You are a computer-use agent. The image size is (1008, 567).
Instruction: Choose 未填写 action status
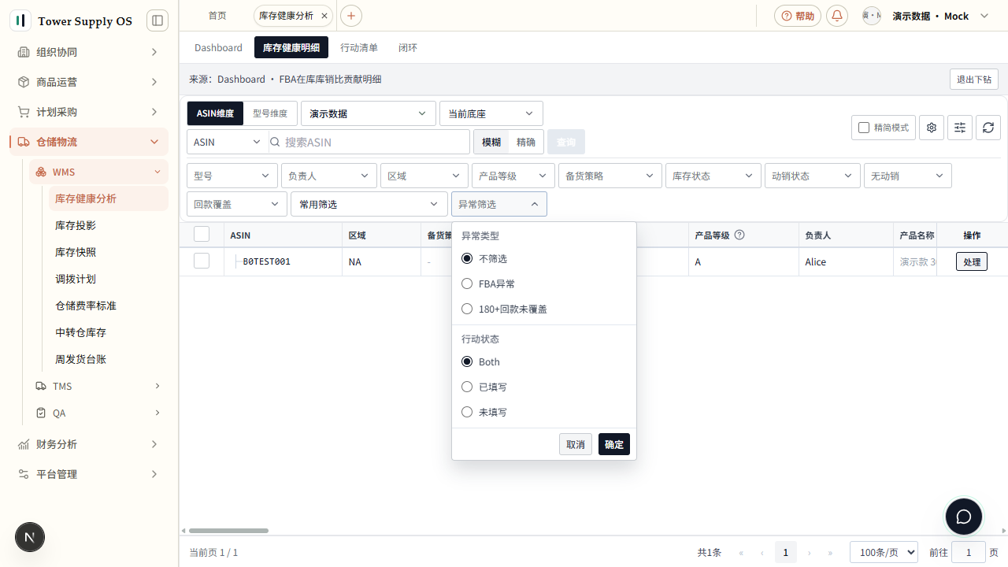pyautogui.click(x=467, y=412)
